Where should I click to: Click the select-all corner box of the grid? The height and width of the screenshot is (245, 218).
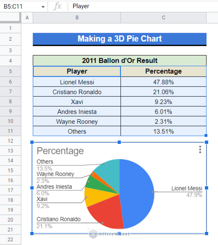tap(11, 18)
